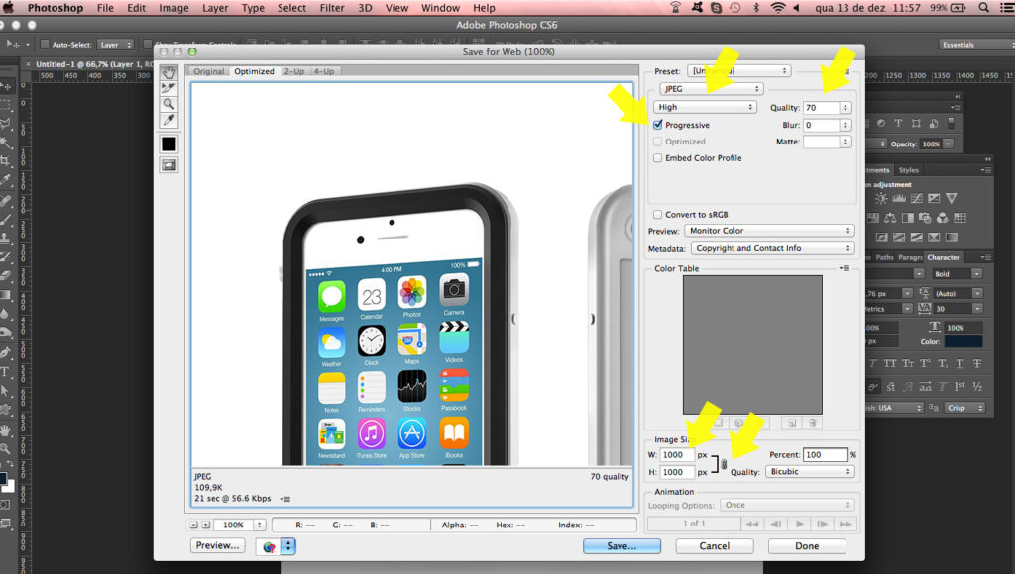Select the Zoom tool in Save for Web
Screen dimensions: 1015x574
pyautogui.click(x=169, y=104)
